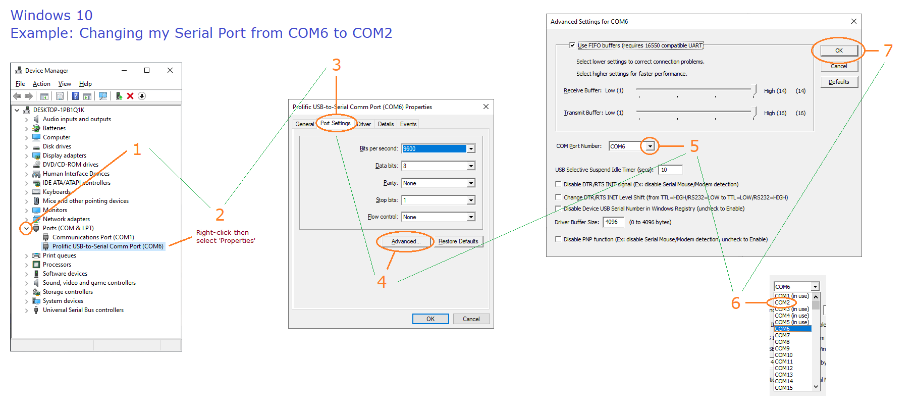
Task: Open the Bits per second dropdown
Action: (471, 149)
